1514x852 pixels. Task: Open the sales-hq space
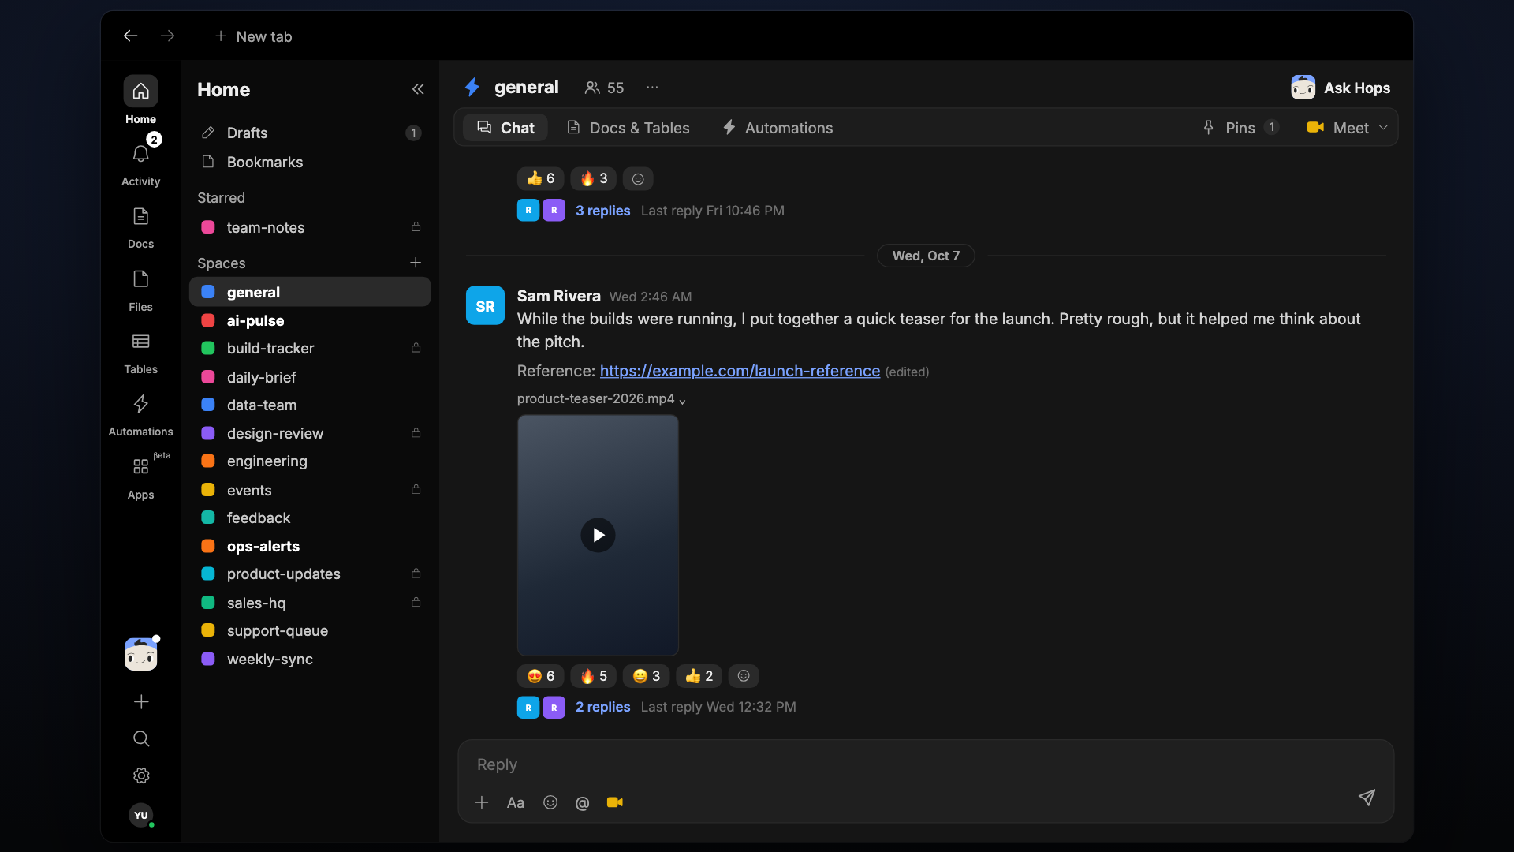pyautogui.click(x=310, y=603)
